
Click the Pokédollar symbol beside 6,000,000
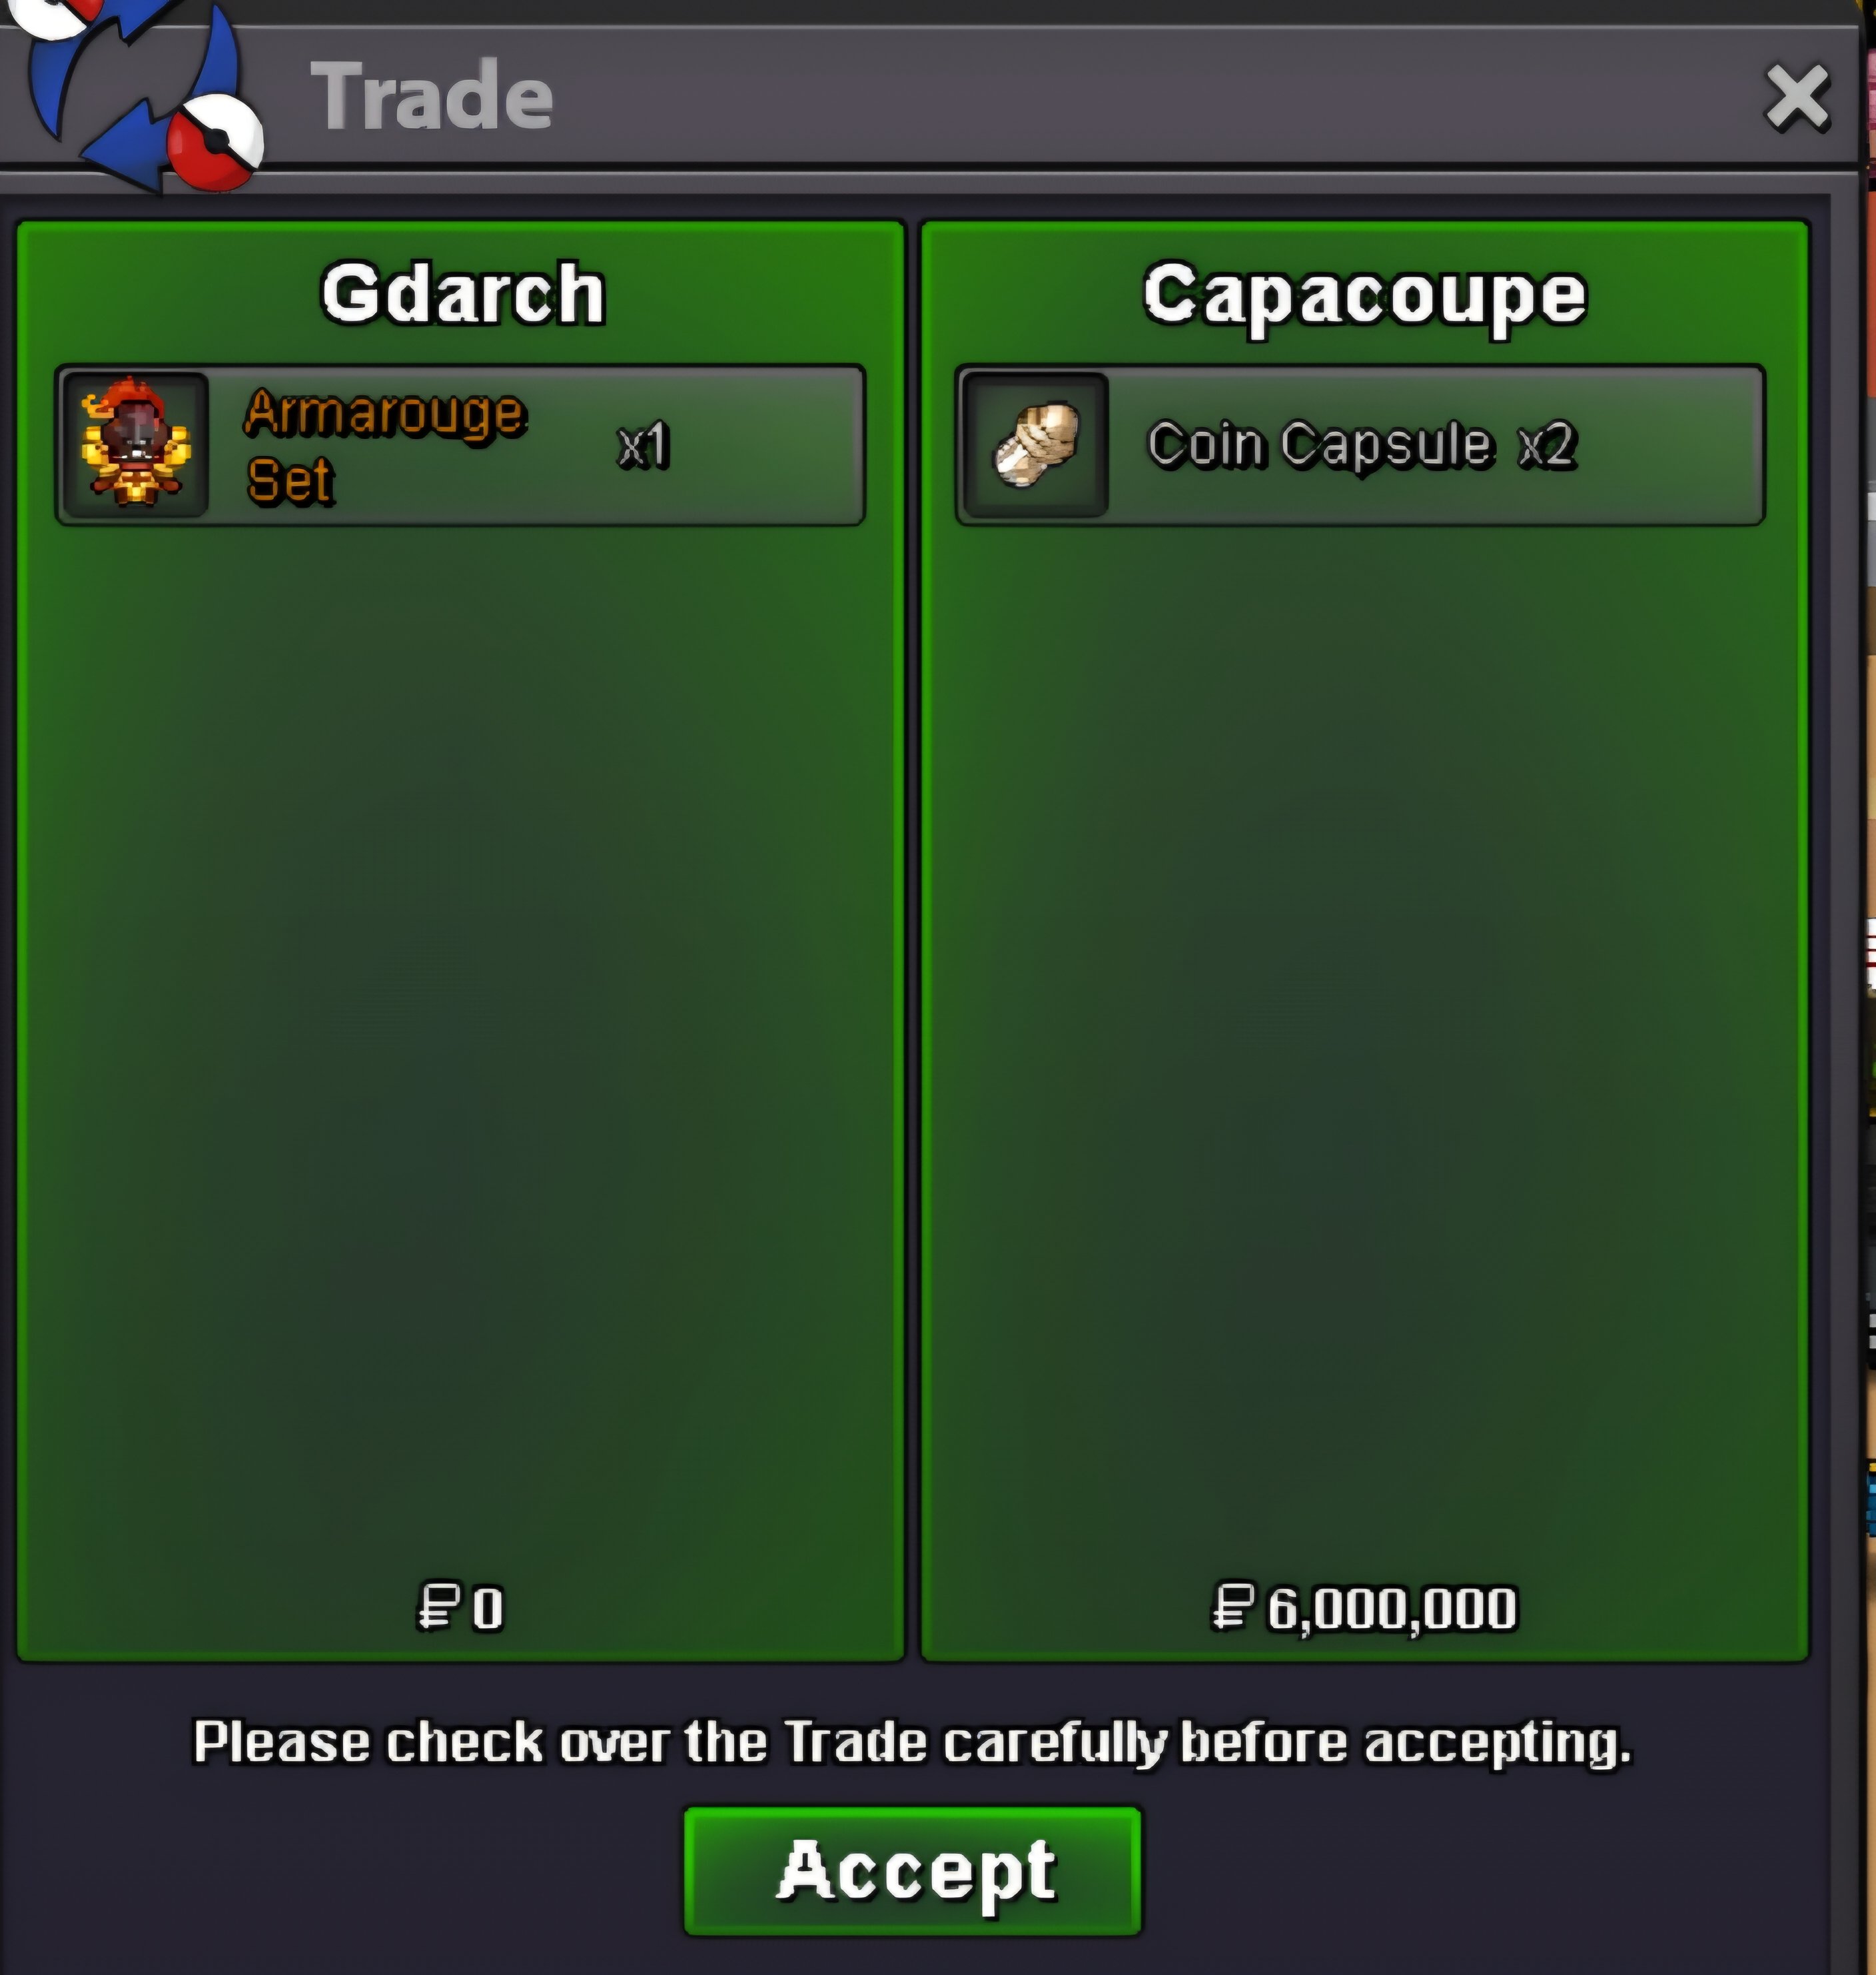click(1232, 1606)
